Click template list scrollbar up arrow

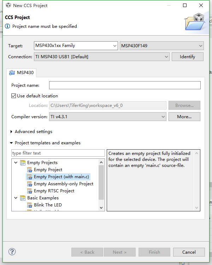(x=101, y=162)
